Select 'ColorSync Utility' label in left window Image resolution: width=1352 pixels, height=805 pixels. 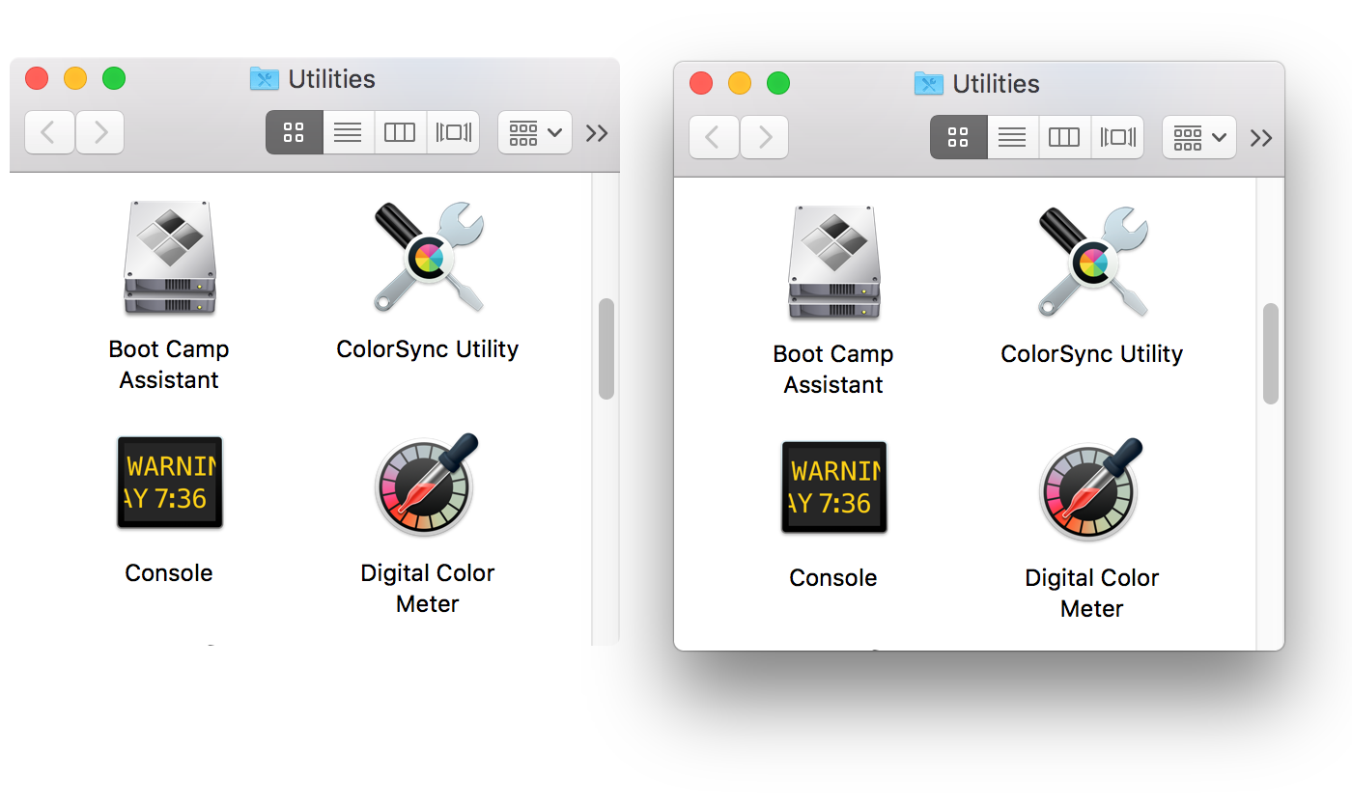[428, 349]
